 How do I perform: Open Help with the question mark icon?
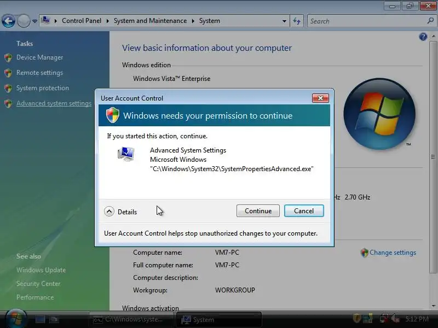(x=423, y=37)
